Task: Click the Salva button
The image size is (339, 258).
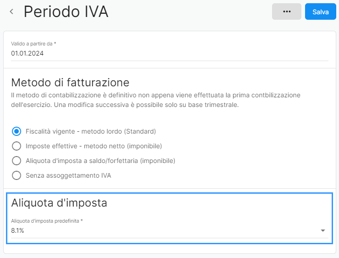Action: click(x=321, y=12)
